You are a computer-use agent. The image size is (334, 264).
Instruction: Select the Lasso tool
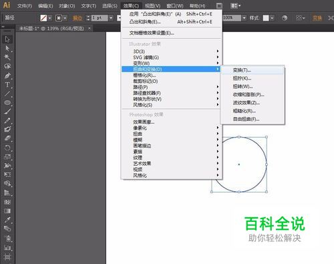coord(7,66)
